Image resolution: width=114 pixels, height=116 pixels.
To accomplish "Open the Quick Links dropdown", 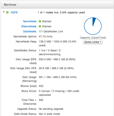I will pos(93,42).
